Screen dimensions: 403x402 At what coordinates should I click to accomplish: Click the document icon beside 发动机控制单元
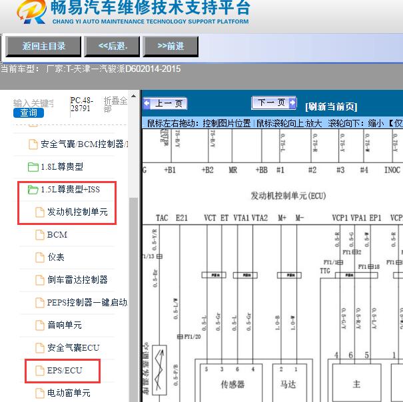40,212
